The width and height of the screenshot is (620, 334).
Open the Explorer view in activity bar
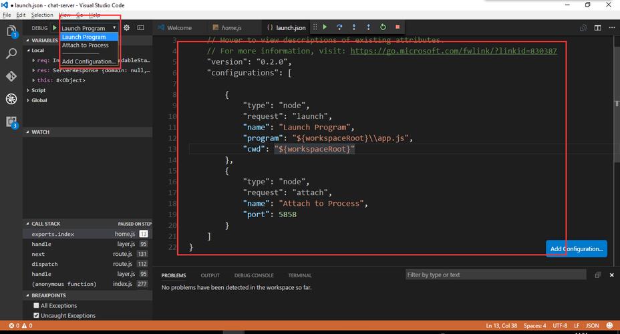click(x=11, y=31)
